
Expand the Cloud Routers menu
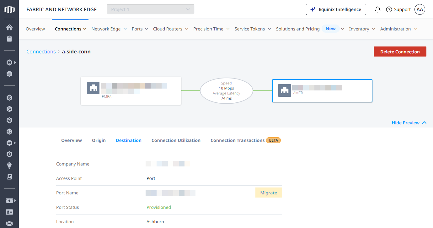(170, 29)
